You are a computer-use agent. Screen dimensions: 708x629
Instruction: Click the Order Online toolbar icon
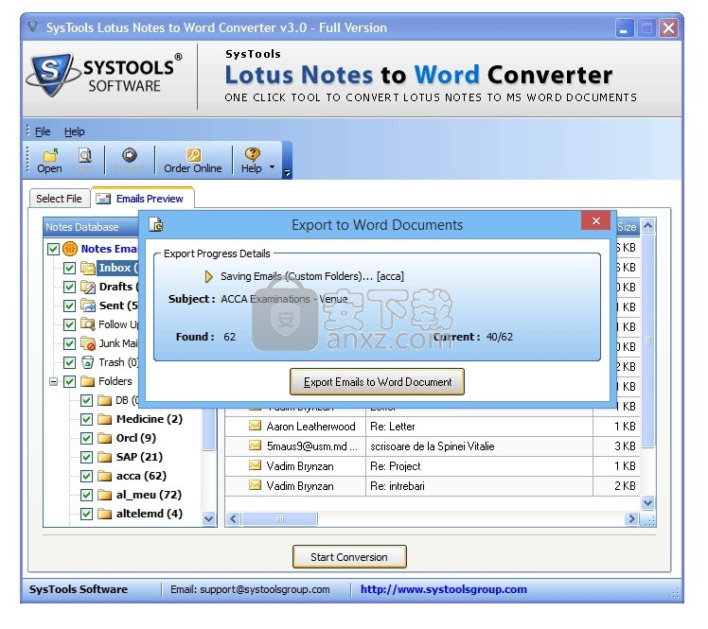(x=194, y=155)
